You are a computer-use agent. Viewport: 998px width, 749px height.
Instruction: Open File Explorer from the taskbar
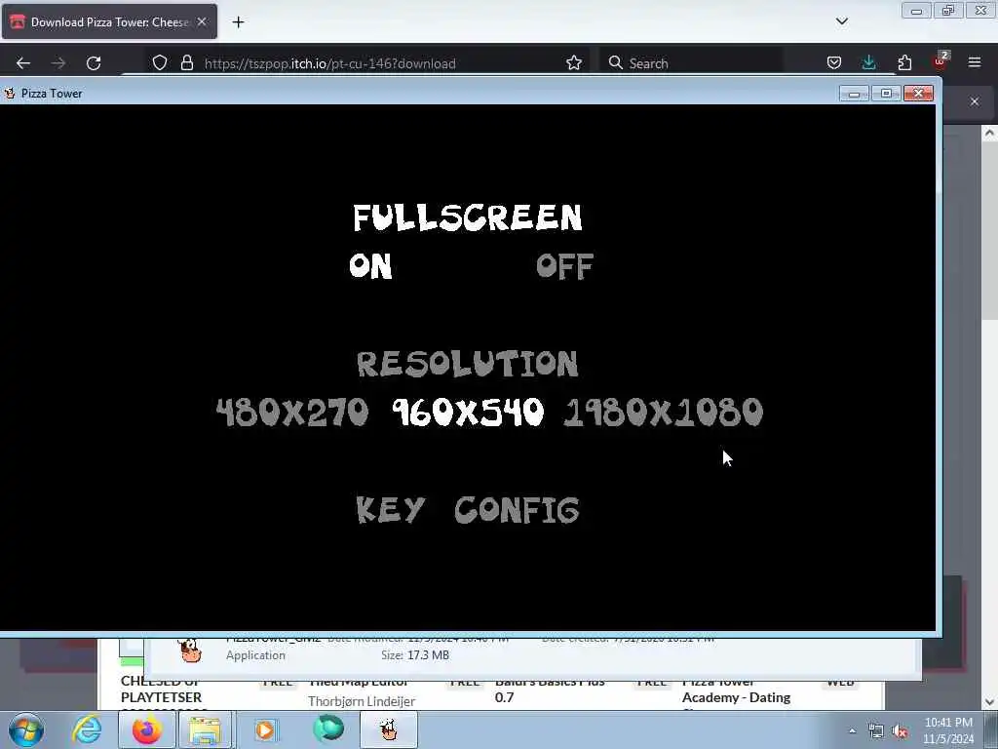205,729
